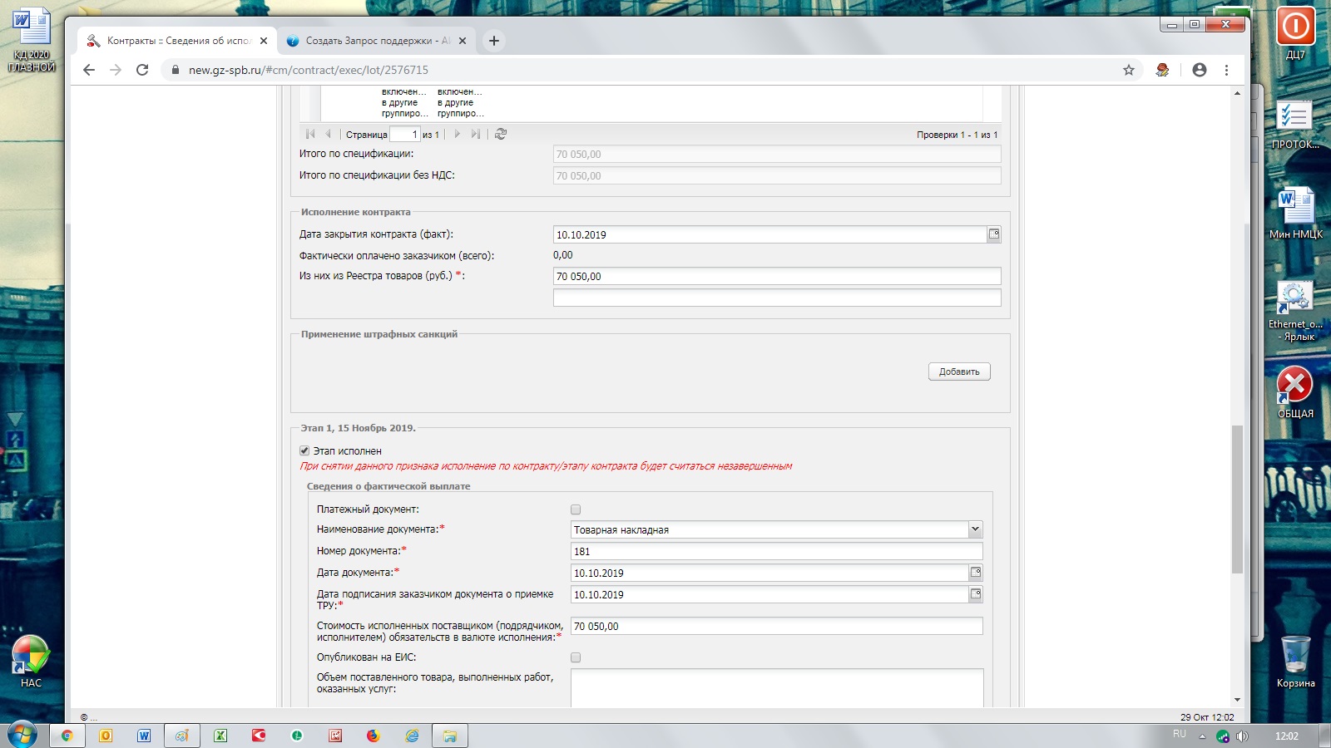Viewport: 1331px width, 748px height.
Task: Click the scrollbar down arrow
Action: tap(1237, 700)
